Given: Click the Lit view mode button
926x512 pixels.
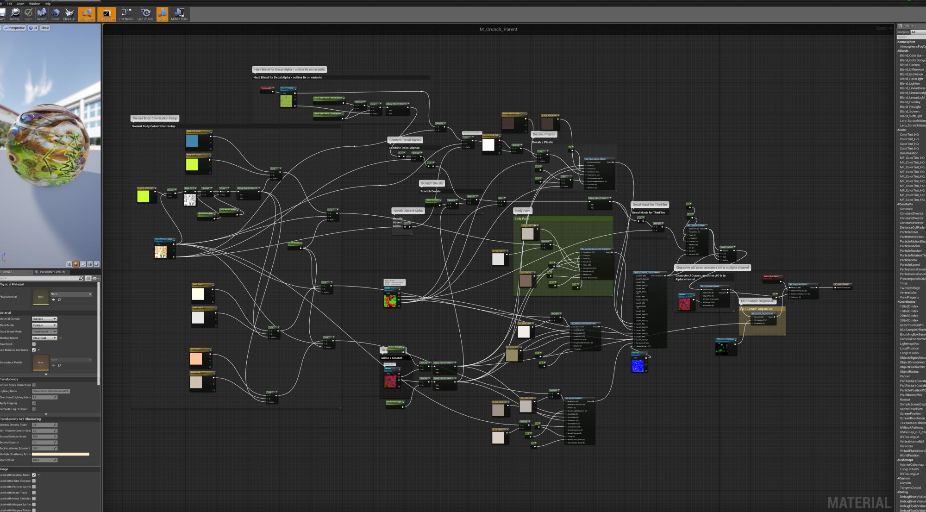Looking at the screenshot, I should [x=33, y=28].
